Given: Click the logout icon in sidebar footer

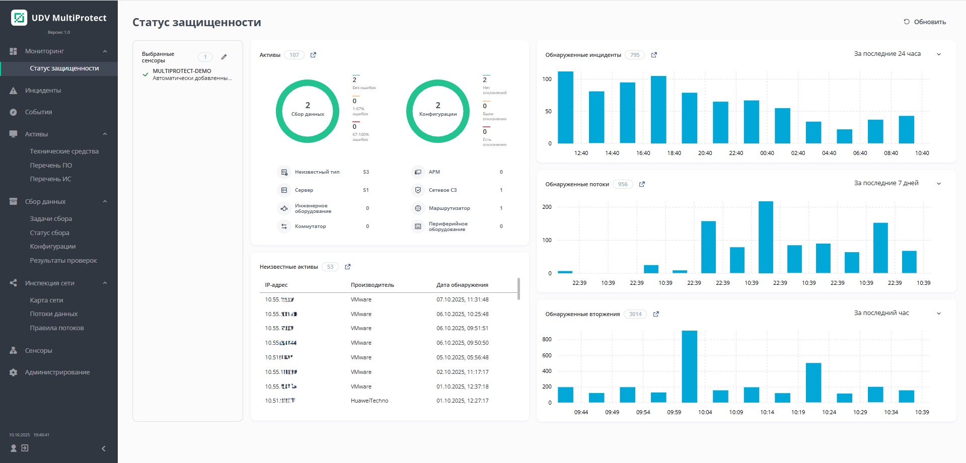Looking at the screenshot, I should (x=25, y=448).
